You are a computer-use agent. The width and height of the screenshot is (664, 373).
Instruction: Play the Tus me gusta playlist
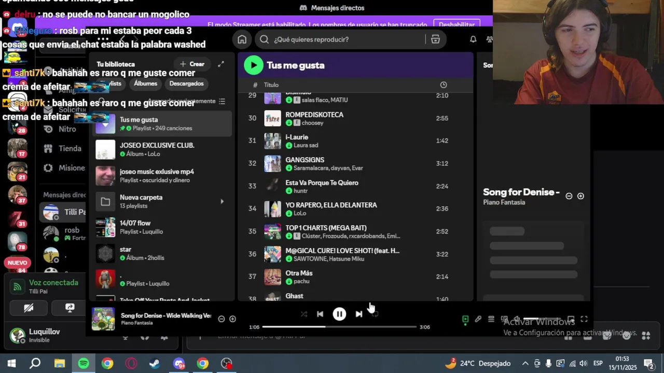253,65
